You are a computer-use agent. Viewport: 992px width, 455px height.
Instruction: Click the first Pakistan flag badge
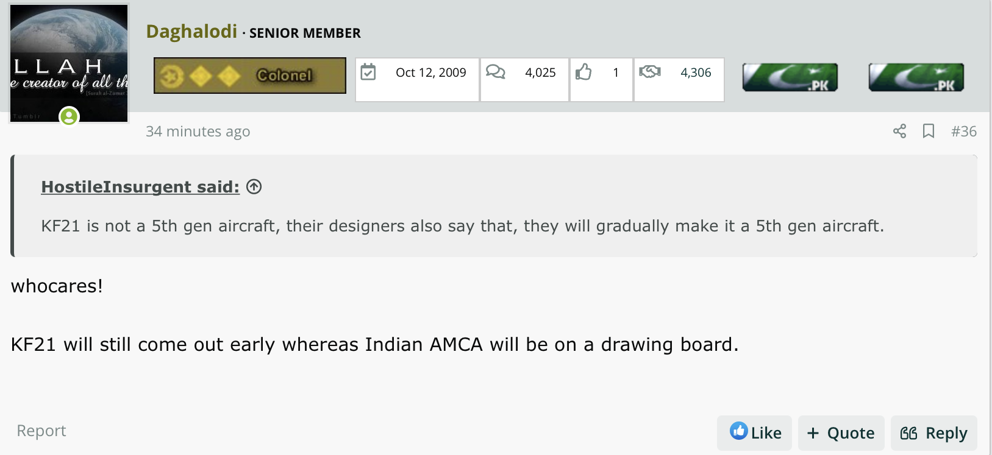790,77
